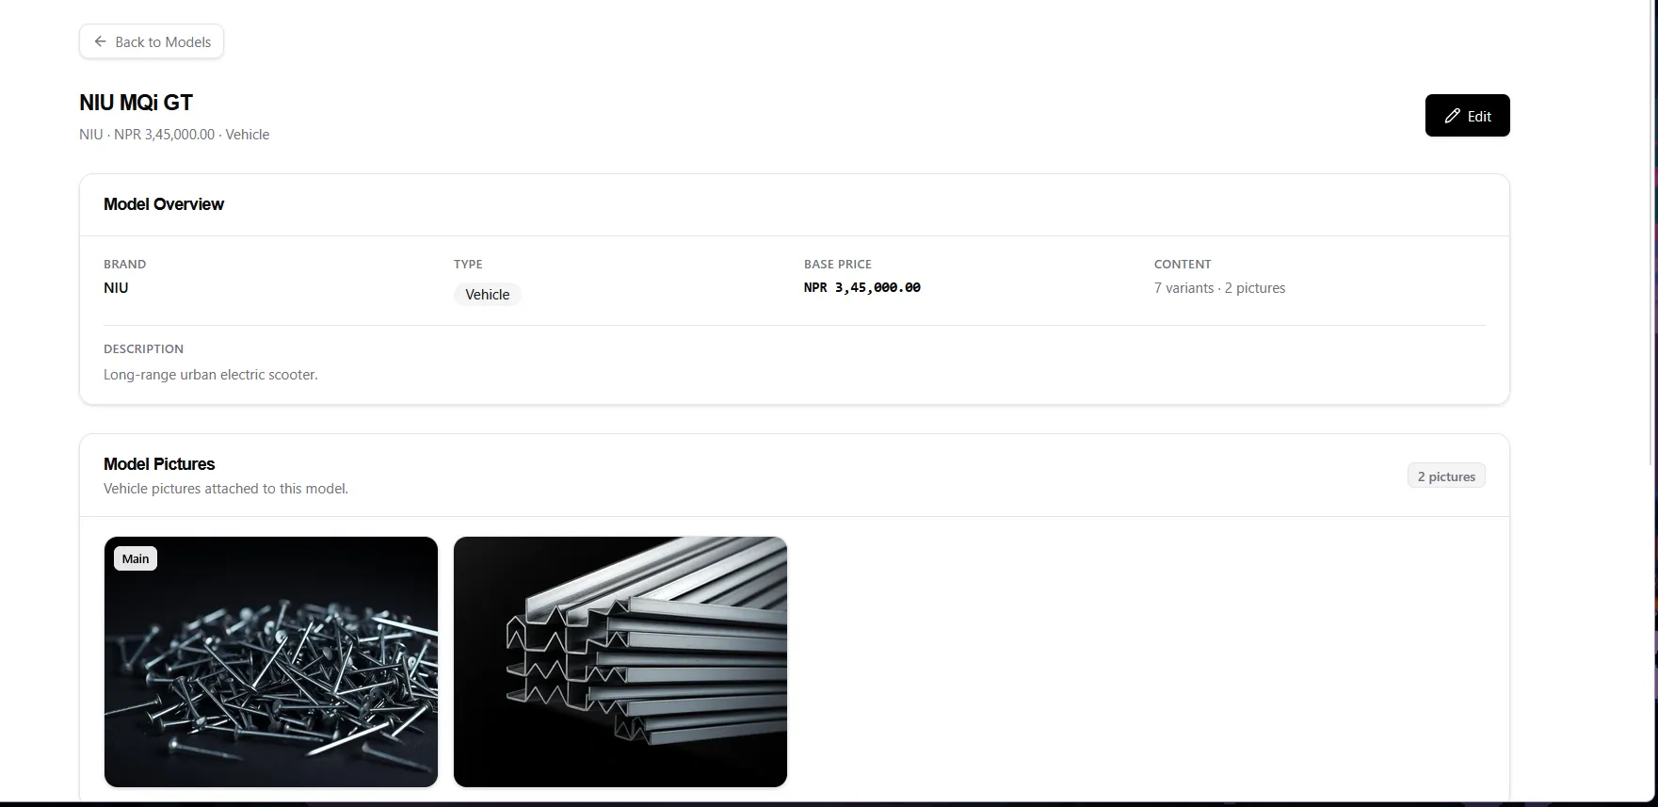The height and width of the screenshot is (807, 1658).
Task: Open the steel profiles picture thumbnail
Action: point(620,662)
